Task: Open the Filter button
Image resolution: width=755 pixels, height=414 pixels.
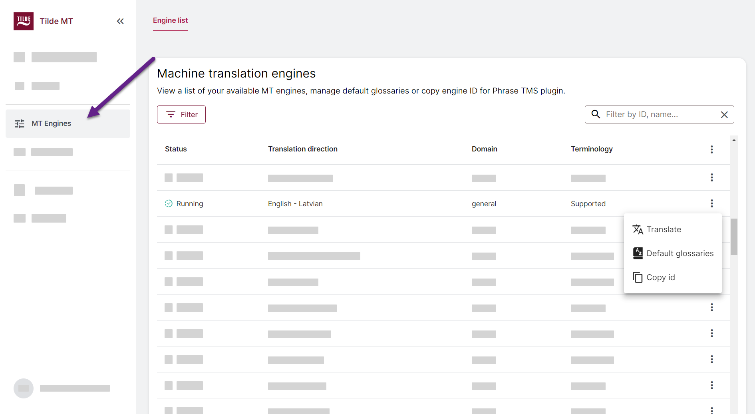Action: 181,115
